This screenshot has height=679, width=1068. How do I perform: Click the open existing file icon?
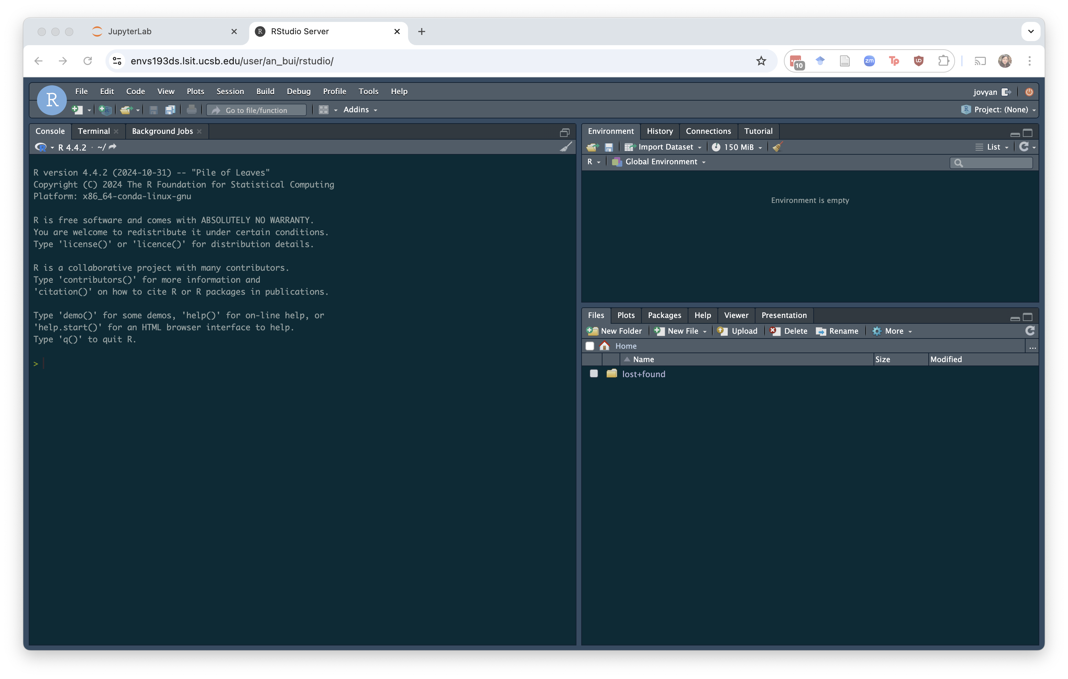(126, 110)
